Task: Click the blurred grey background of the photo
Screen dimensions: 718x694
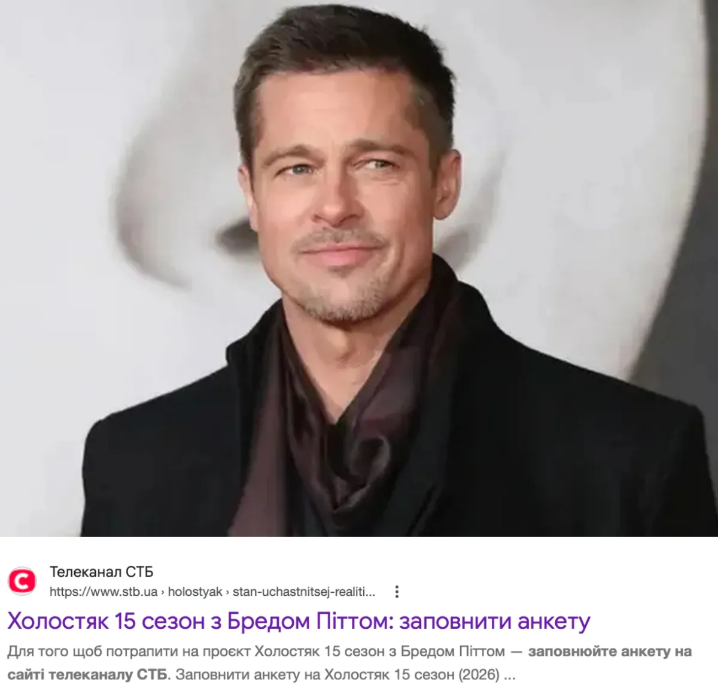Action: point(90,180)
